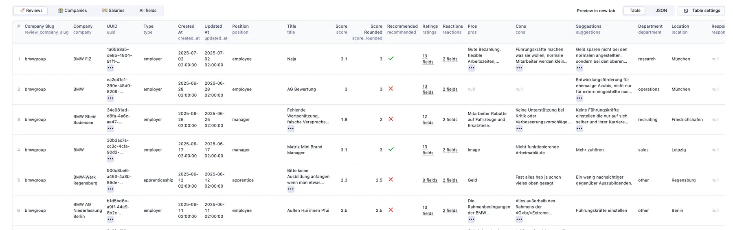
Task: Click the Führungskräfte einstellen suggestion cell
Action: [x=601, y=210]
